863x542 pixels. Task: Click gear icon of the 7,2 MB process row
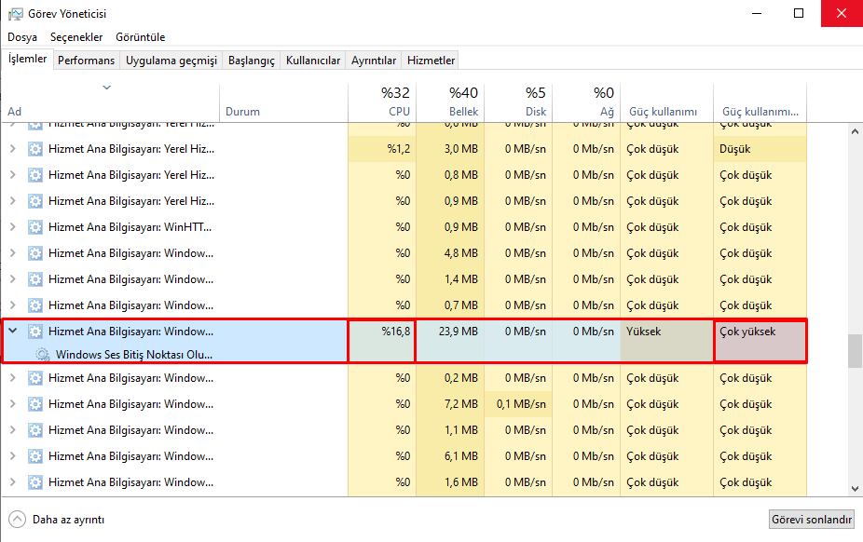click(35, 404)
